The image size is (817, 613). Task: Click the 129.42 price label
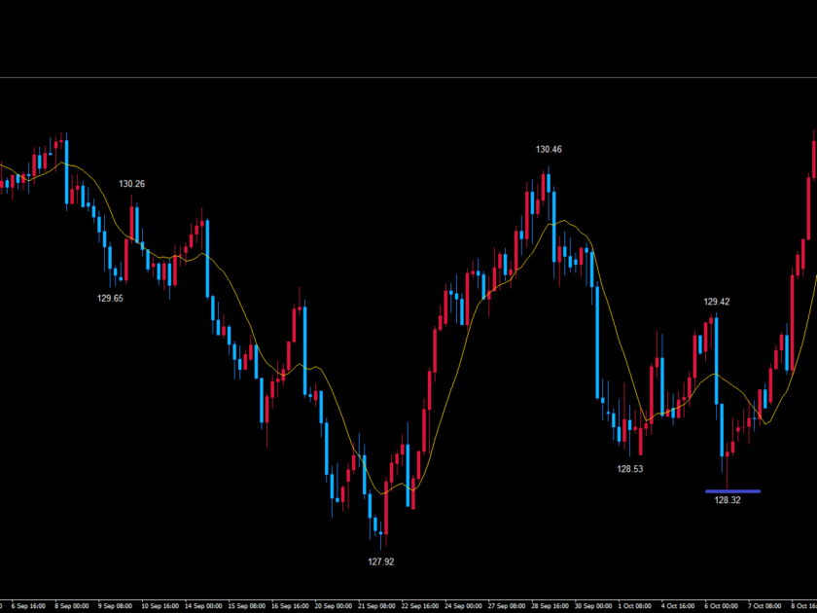[717, 302]
